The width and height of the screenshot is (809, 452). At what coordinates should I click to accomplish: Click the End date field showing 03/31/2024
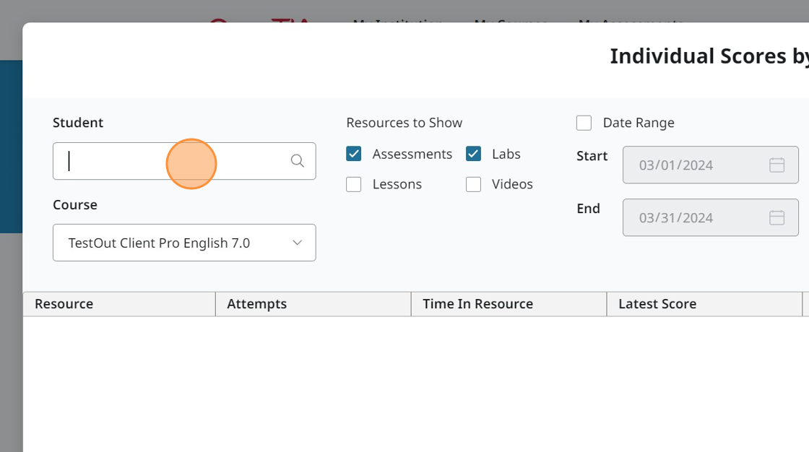(693, 217)
